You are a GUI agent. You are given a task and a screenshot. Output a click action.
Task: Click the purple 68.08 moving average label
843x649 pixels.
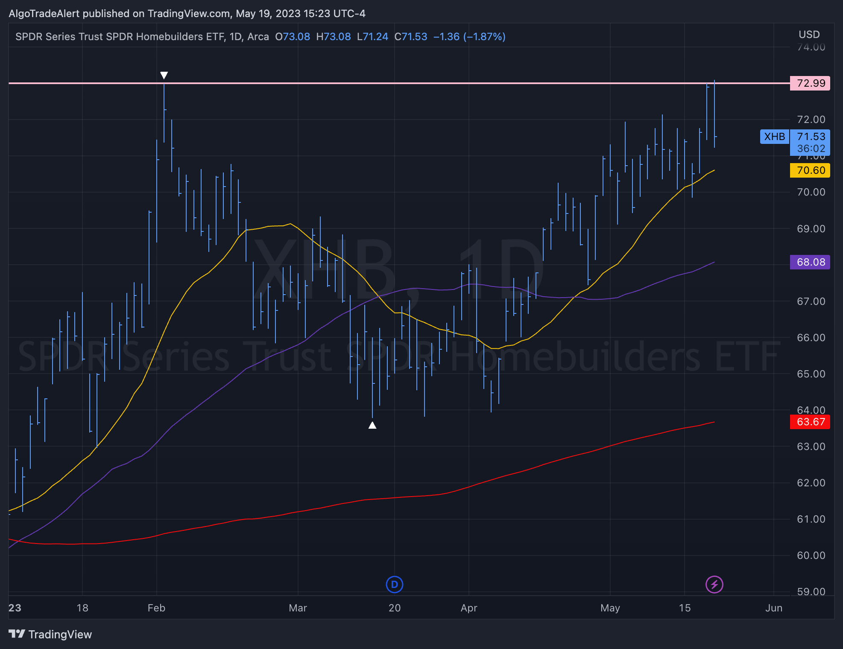pos(810,262)
